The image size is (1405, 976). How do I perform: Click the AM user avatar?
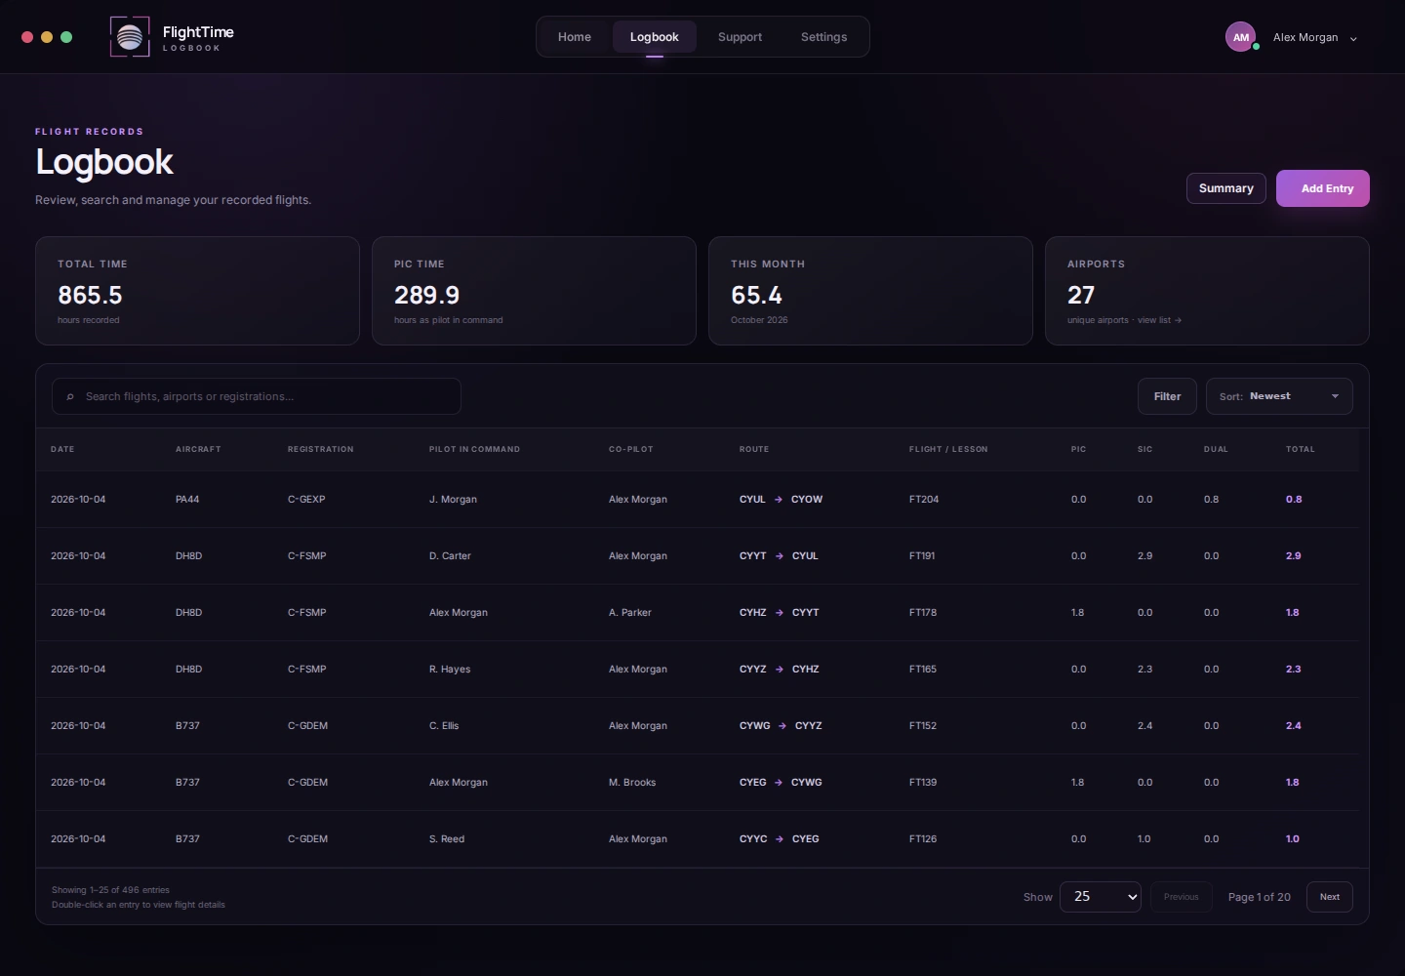pos(1241,37)
